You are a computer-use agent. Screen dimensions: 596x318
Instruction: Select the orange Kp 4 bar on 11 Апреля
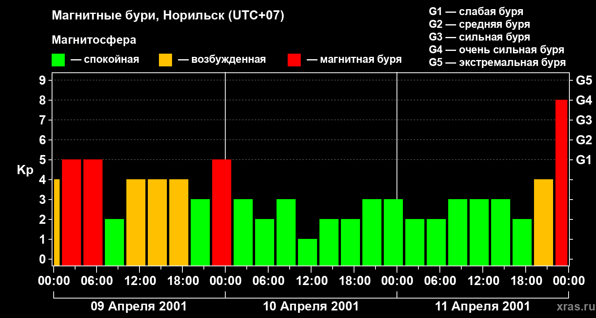pyautogui.click(x=544, y=222)
